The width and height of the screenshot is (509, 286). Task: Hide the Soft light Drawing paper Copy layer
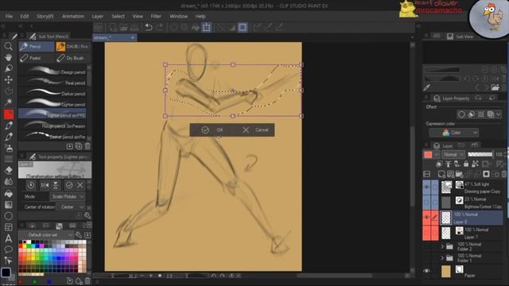[426, 187]
